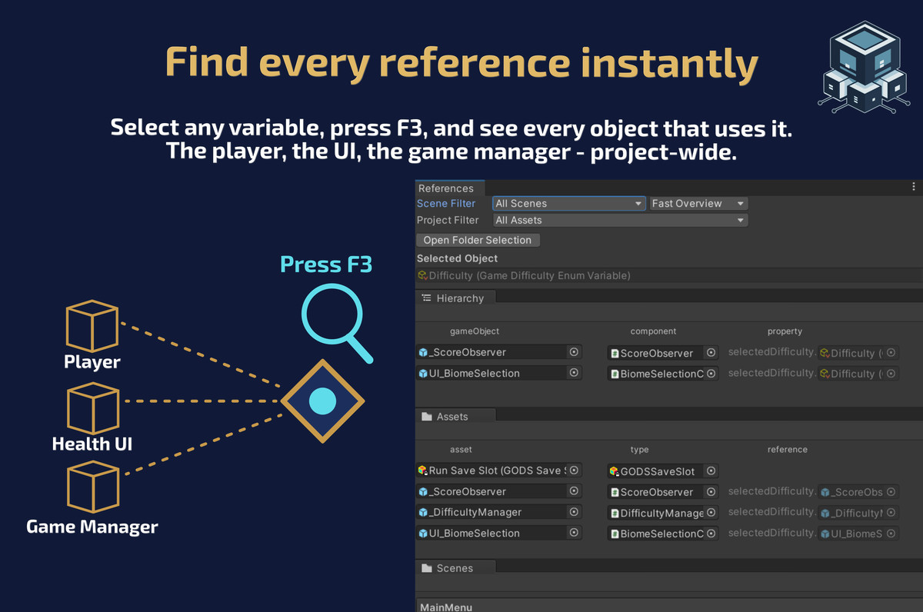Click the 'Project Filter' label
Image resolution: width=923 pixels, height=612 pixels.
[448, 220]
